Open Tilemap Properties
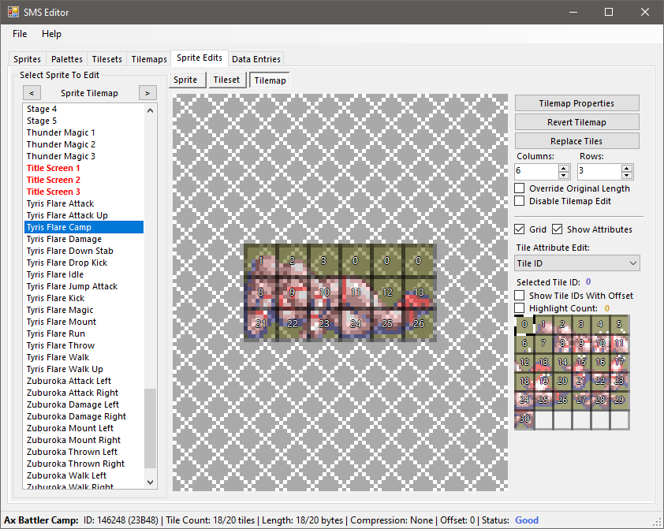664x529 pixels. tap(576, 103)
